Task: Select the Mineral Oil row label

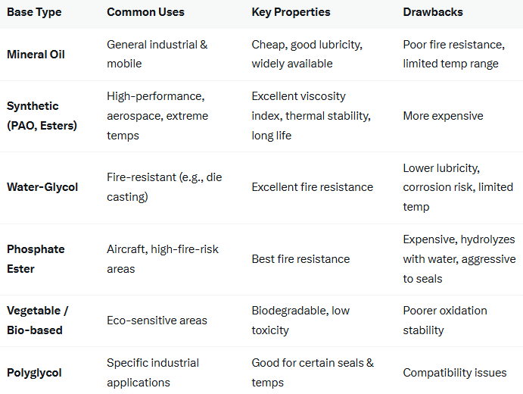Action: click(x=36, y=55)
